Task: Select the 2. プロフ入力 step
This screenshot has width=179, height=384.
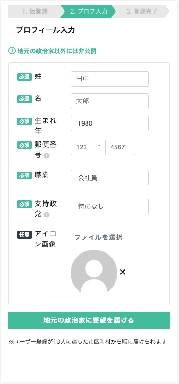Action: point(88,11)
